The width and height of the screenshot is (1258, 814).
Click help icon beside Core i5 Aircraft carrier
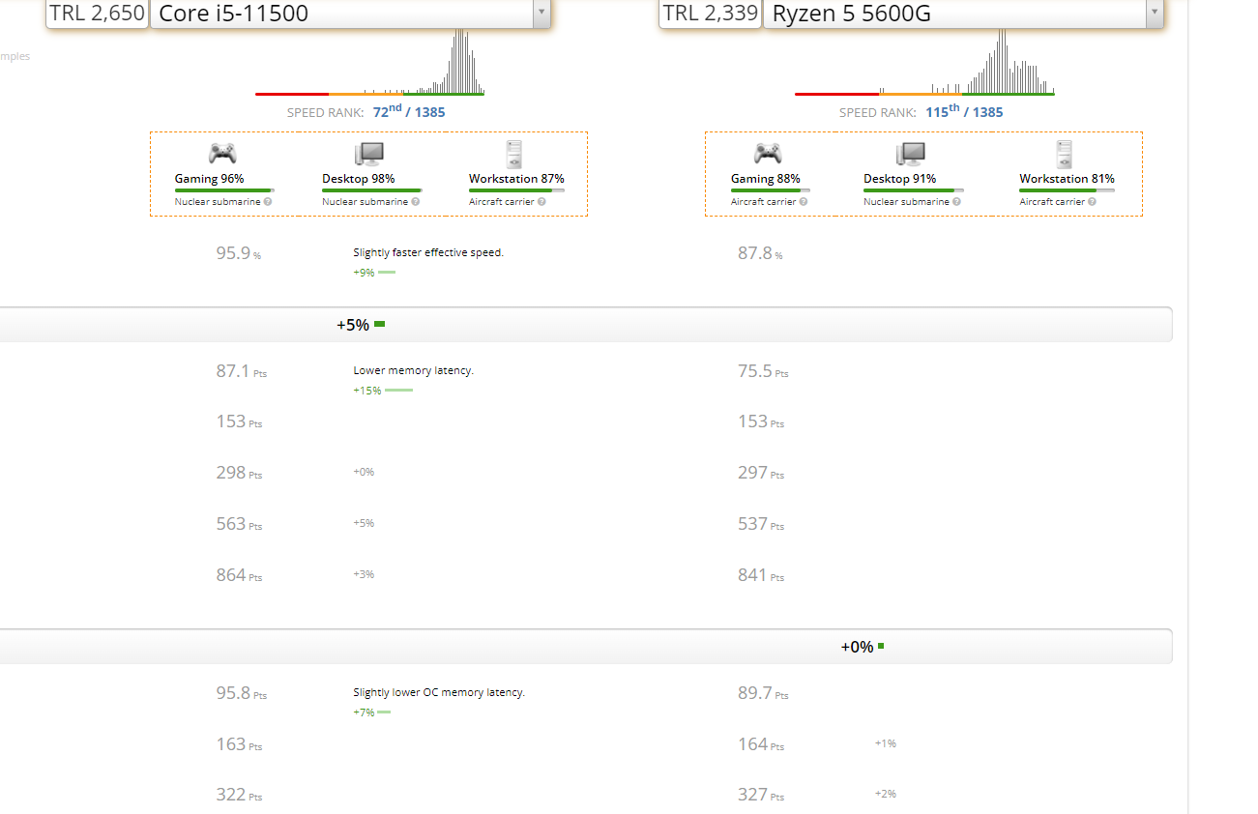541,202
